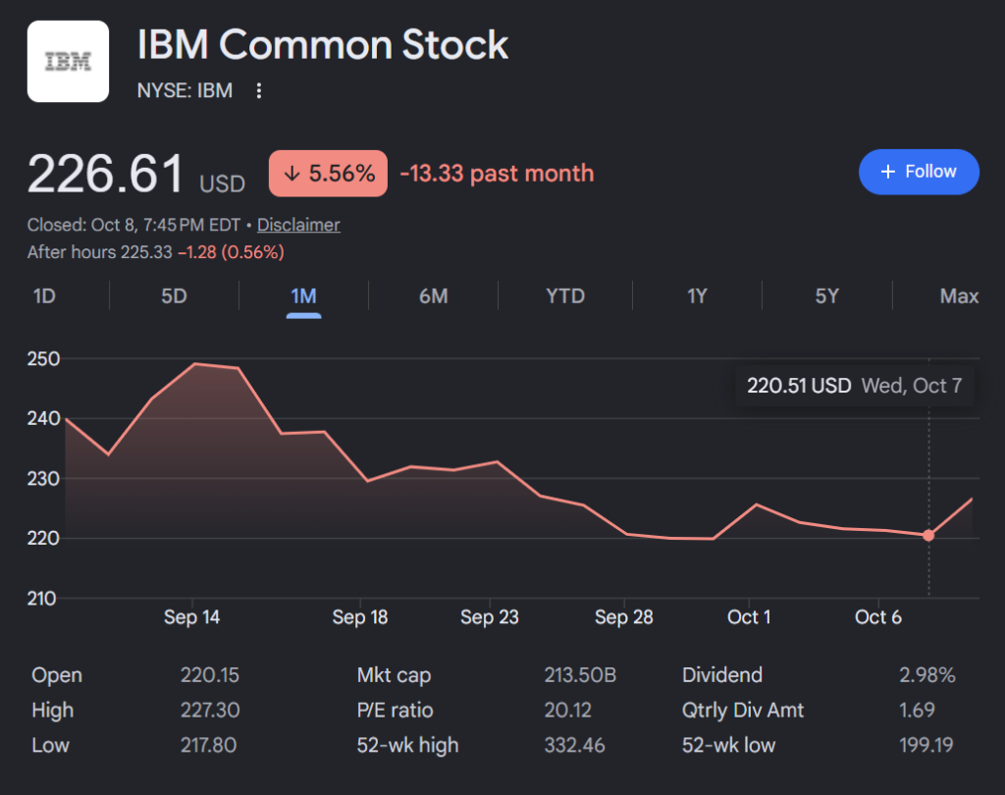Click the Mkt cap label

click(394, 675)
